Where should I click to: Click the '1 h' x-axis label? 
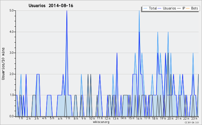click(x=21, y=118)
